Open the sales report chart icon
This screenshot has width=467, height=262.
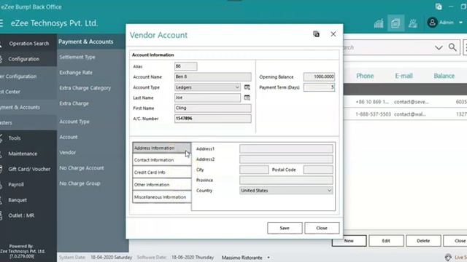379,23
